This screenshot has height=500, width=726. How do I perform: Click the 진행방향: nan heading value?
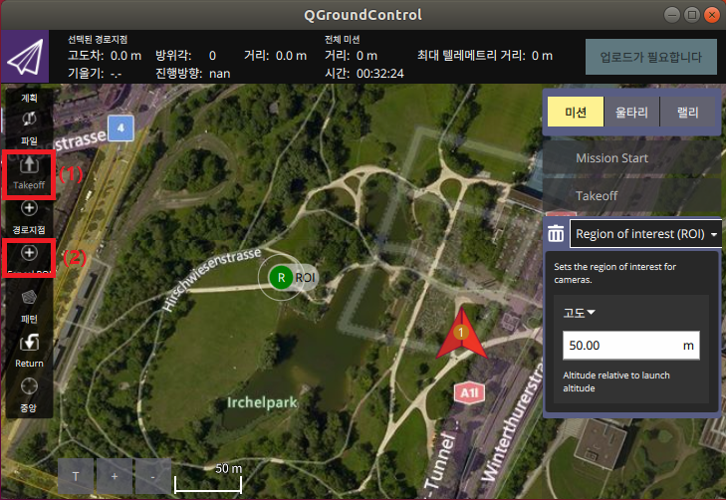point(192,73)
